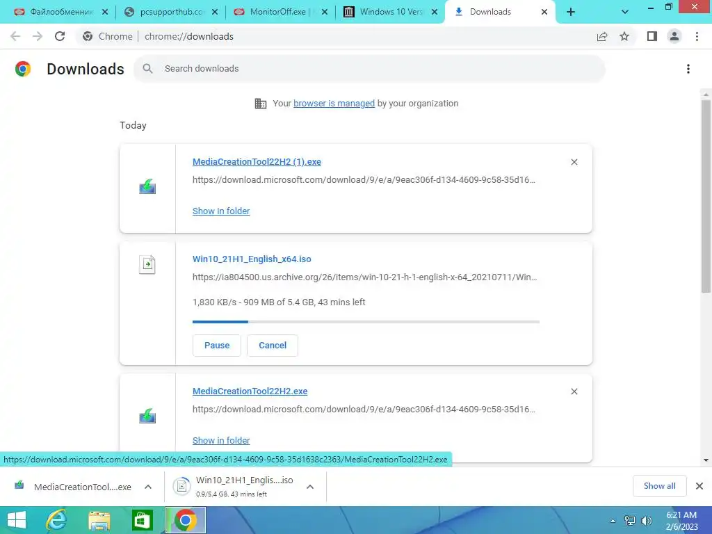The height and width of the screenshot is (534, 712).
Task: Reload the downloads page
Action: point(60,36)
